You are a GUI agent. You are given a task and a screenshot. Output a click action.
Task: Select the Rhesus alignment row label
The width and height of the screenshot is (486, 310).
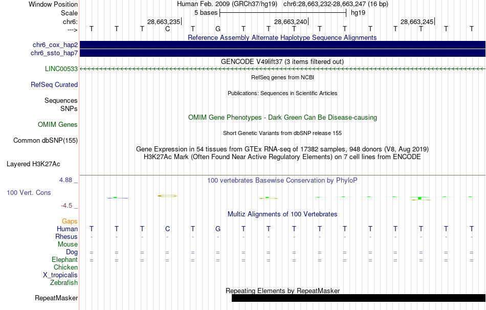67,236
